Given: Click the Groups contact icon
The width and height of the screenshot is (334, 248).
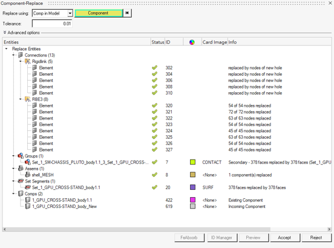Looking at the screenshot, I should (21, 156).
